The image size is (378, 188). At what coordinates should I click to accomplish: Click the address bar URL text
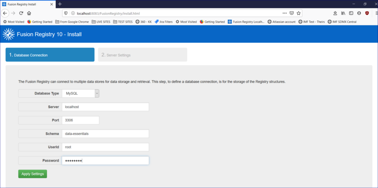pos(108,14)
